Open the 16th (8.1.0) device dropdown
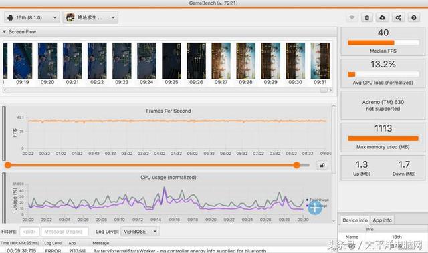428x253 pixels. coord(32,17)
